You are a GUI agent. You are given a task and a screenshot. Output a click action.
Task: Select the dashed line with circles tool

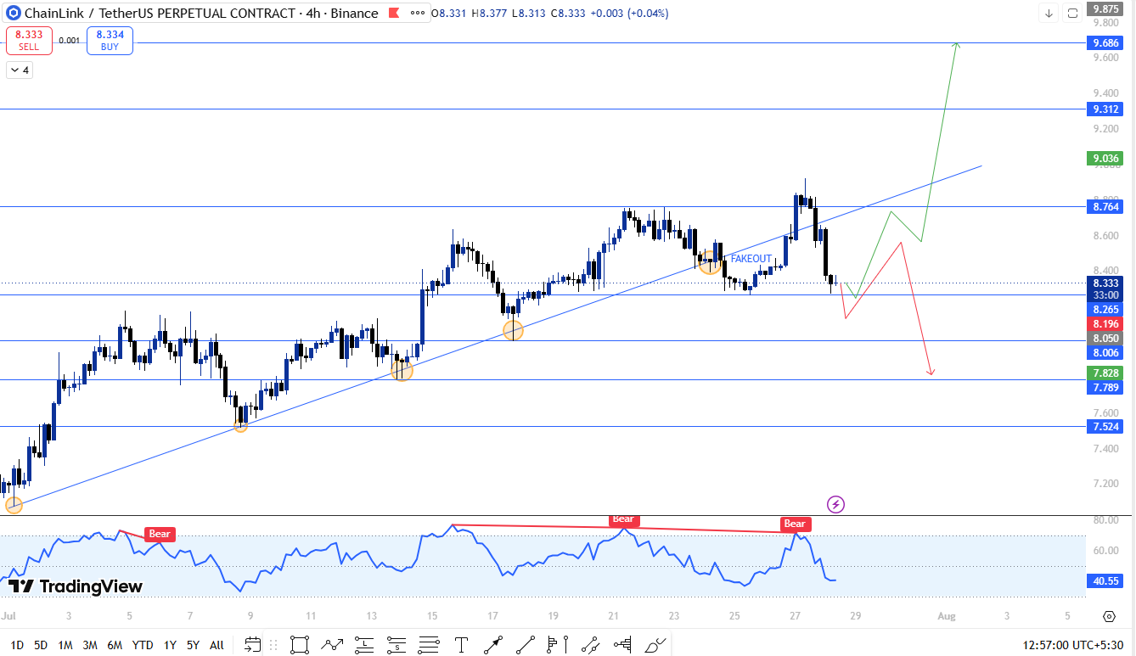pos(590,645)
